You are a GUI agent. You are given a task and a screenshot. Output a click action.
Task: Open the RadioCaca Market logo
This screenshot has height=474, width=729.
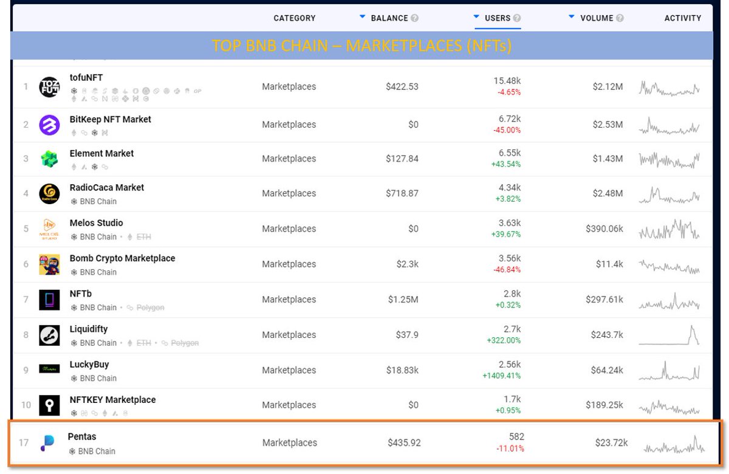49,193
